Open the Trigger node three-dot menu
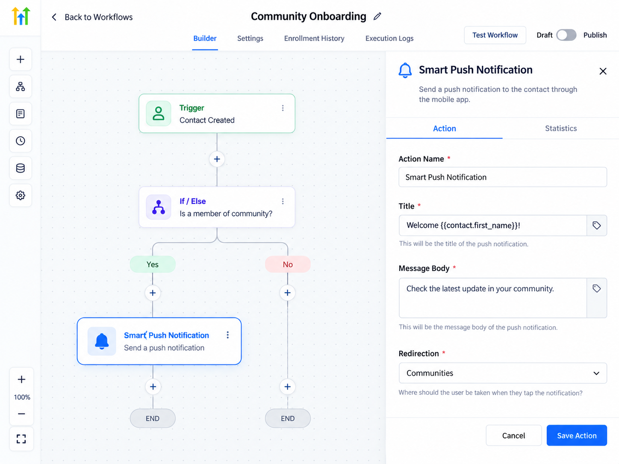This screenshot has height=464, width=619. [x=283, y=108]
